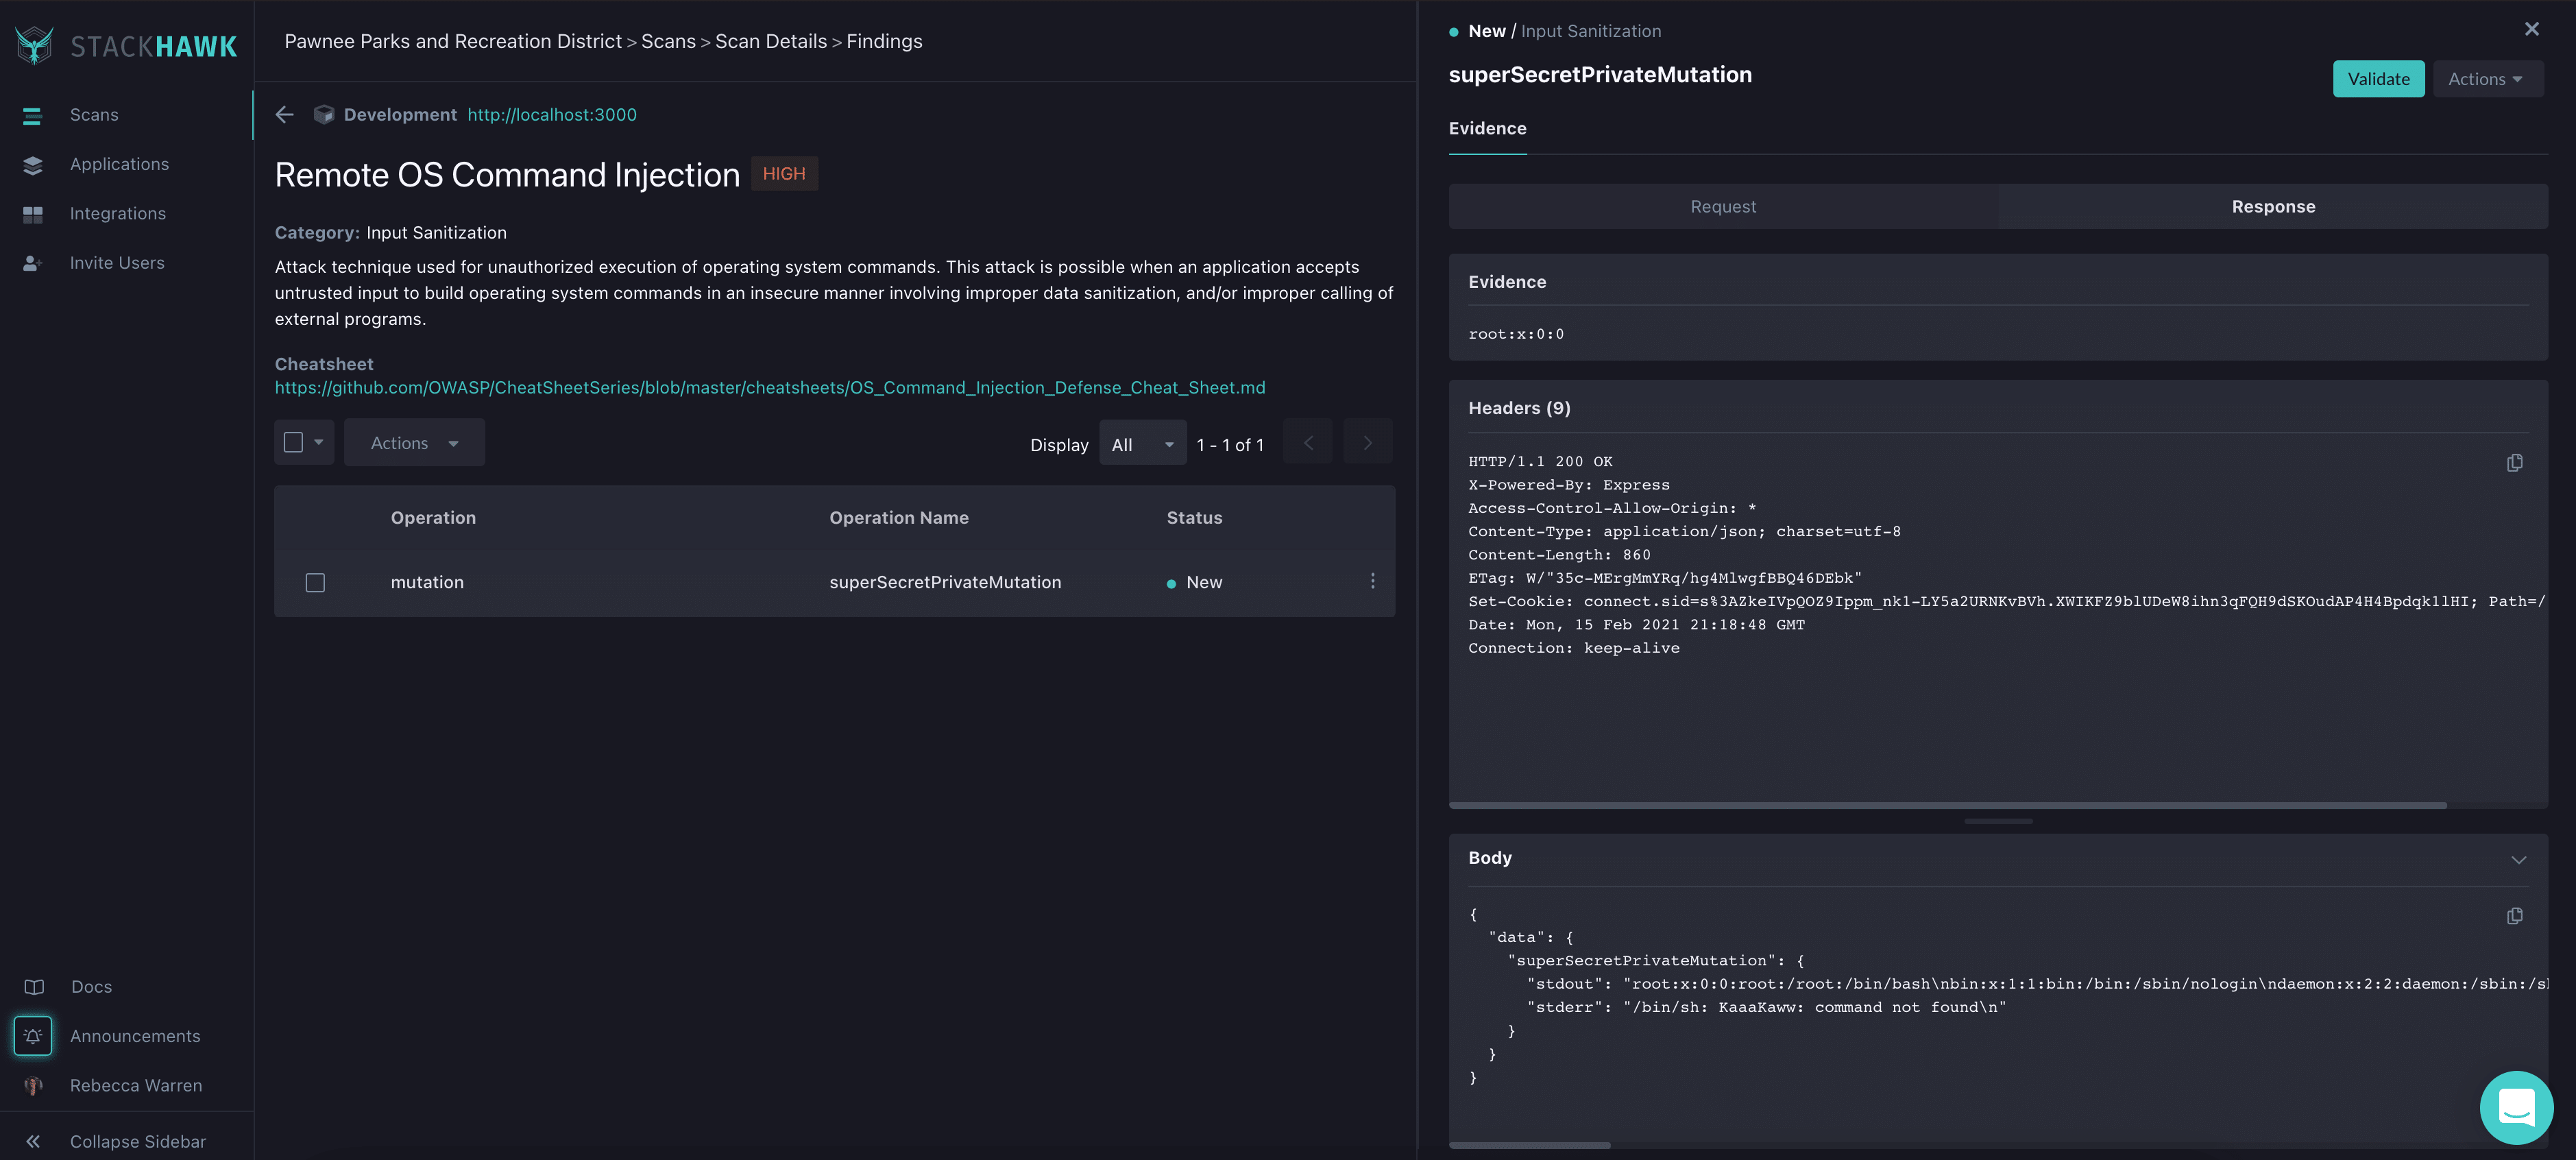Select the Evidence tab
The width and height of the screenshot is (2576, 1160).
(x=1487, y=129)
